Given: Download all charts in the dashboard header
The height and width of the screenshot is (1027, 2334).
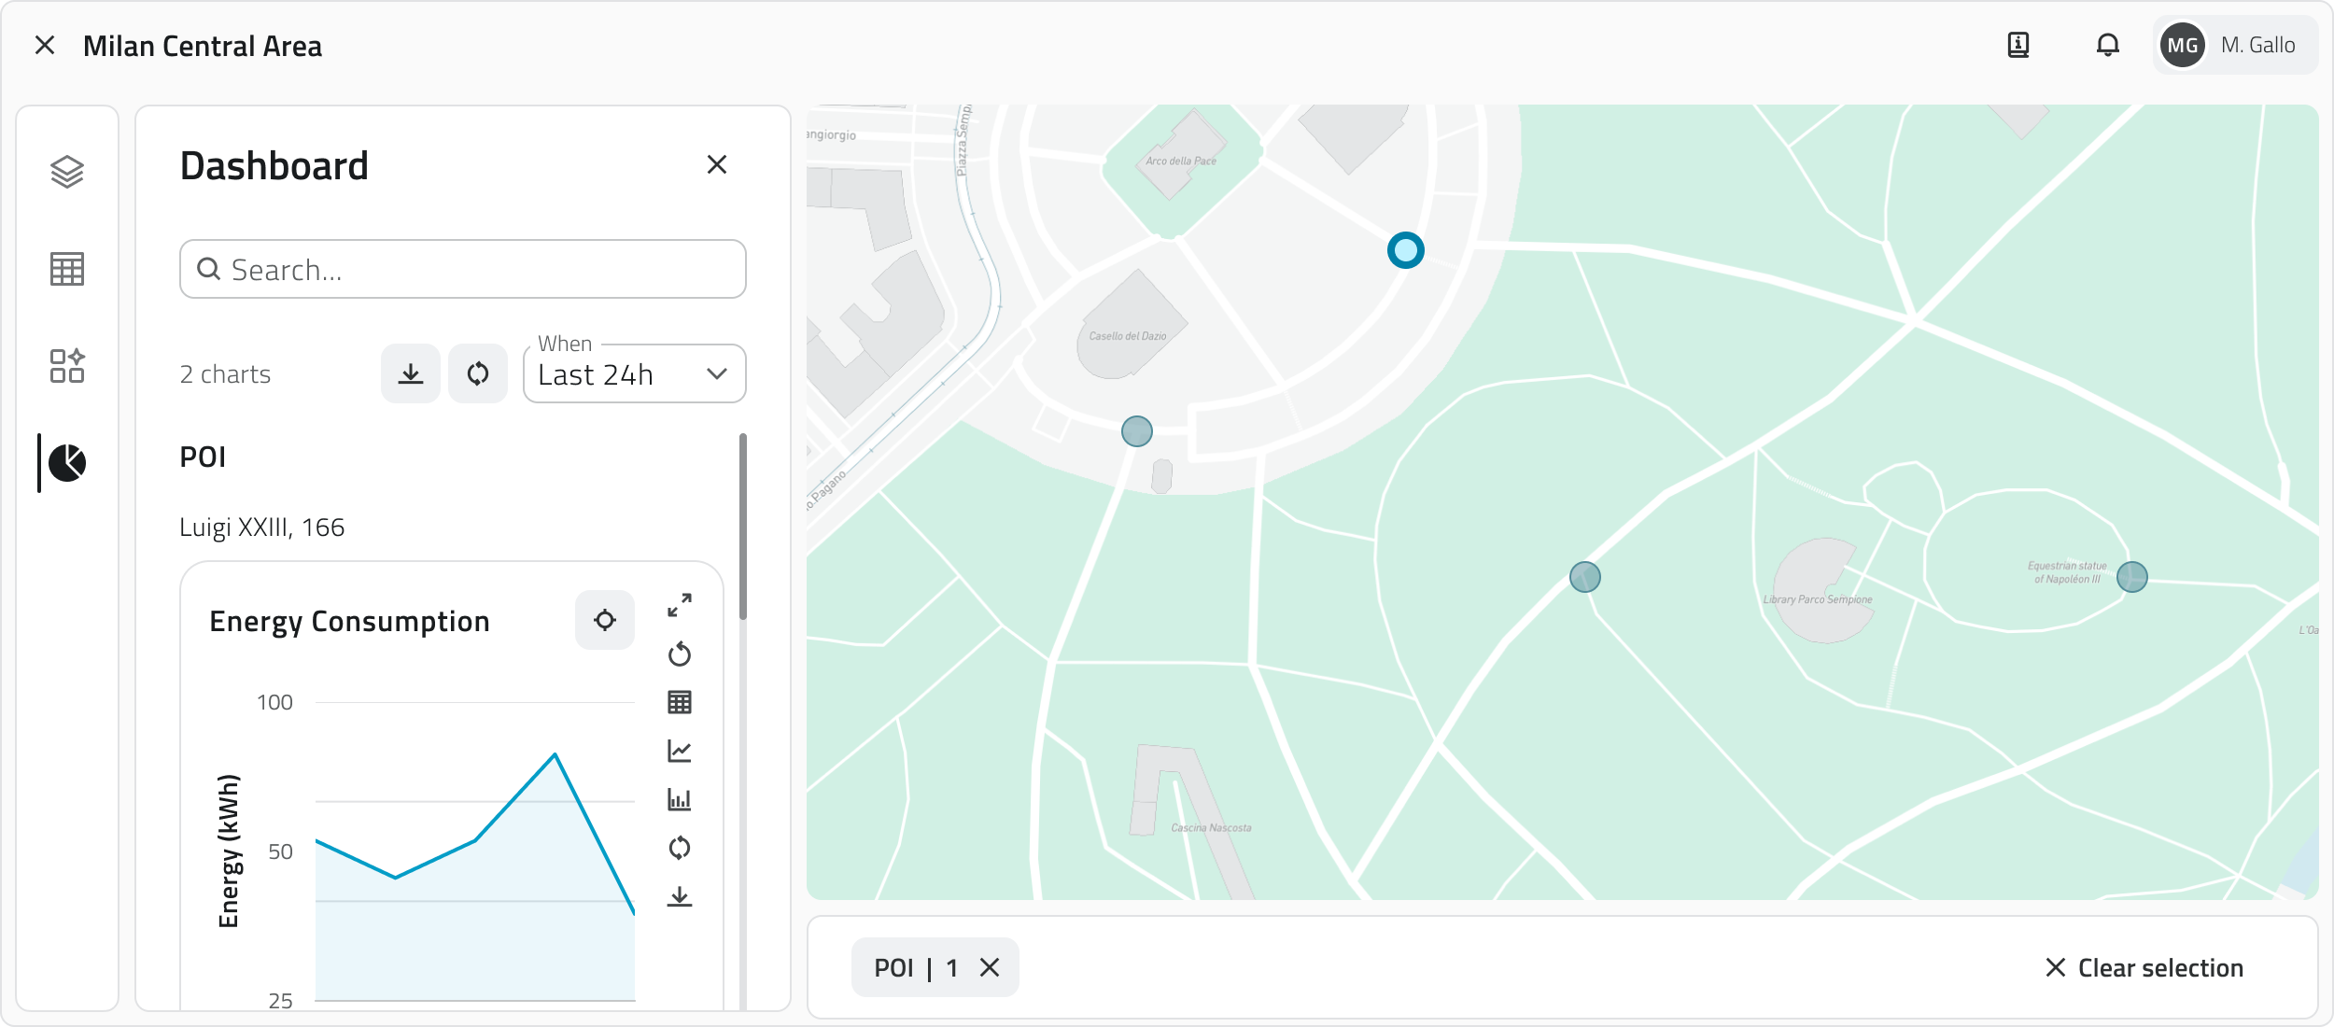Looking at the screenshot, I should tap(411, 374).
